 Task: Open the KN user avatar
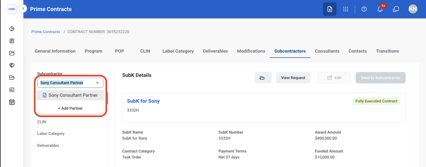pos(413,9)
